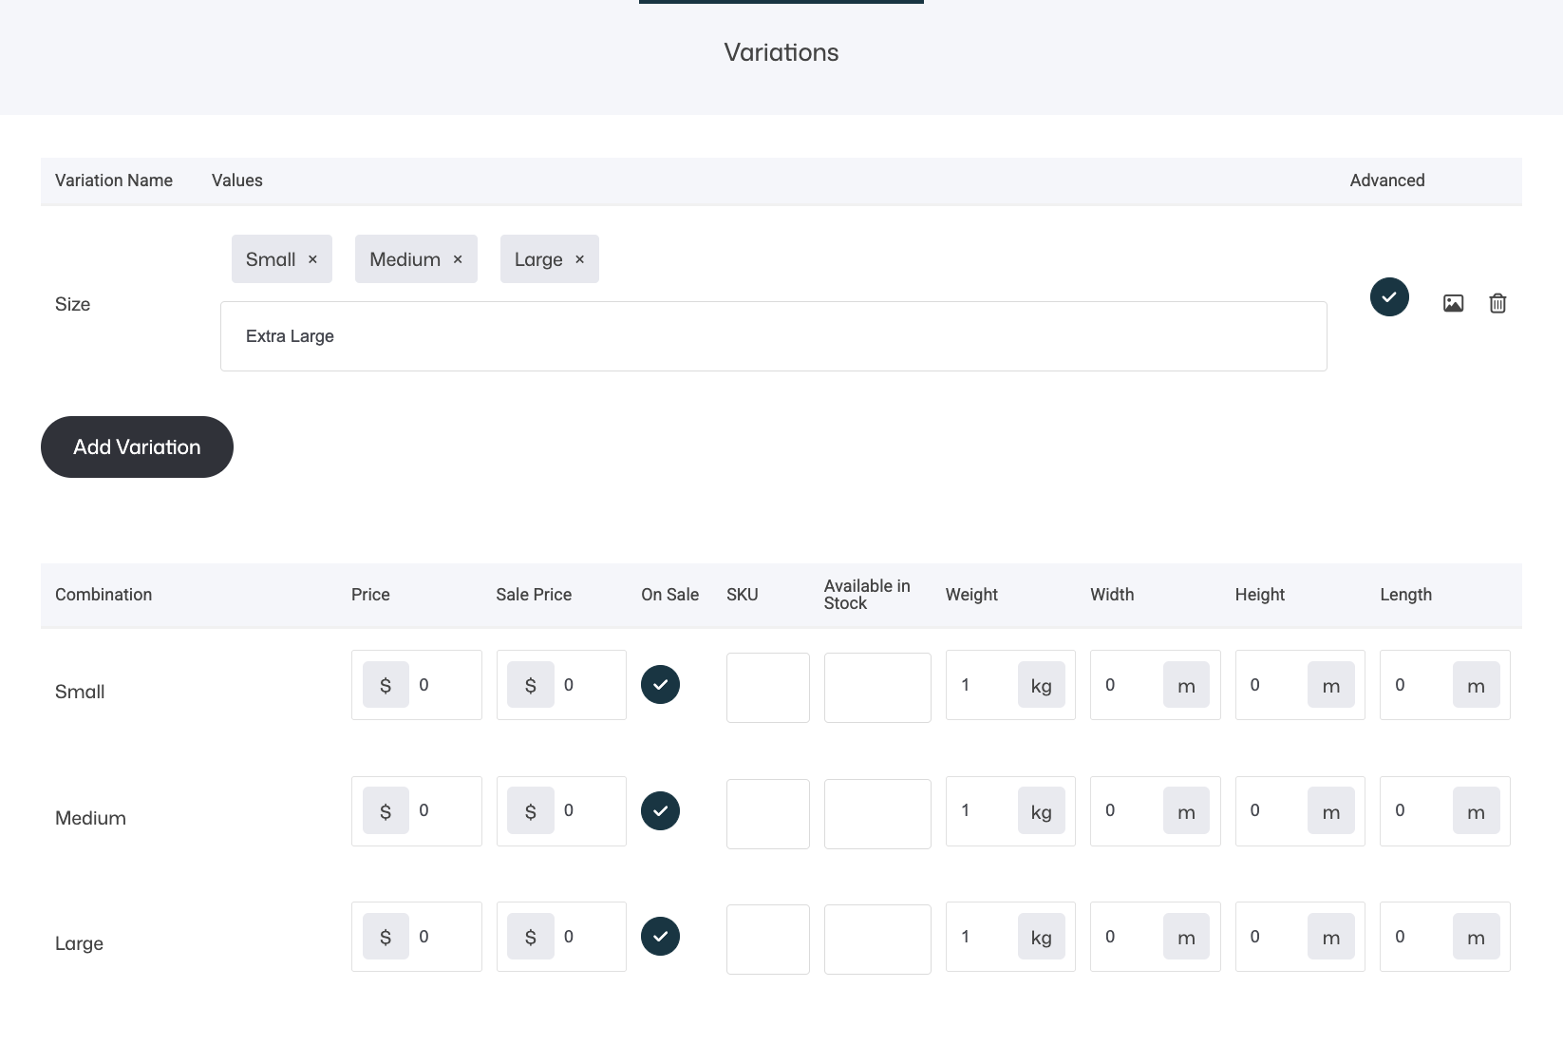The image size is (1563, 1045).
Task: Click Height field for Medium
Action: coord(1300,811)
